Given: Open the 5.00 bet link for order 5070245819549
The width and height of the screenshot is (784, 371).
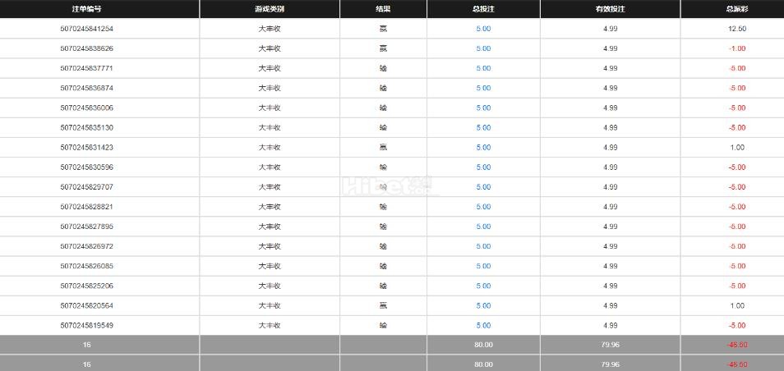Looking at the screenshot, I should click(483, 325).
